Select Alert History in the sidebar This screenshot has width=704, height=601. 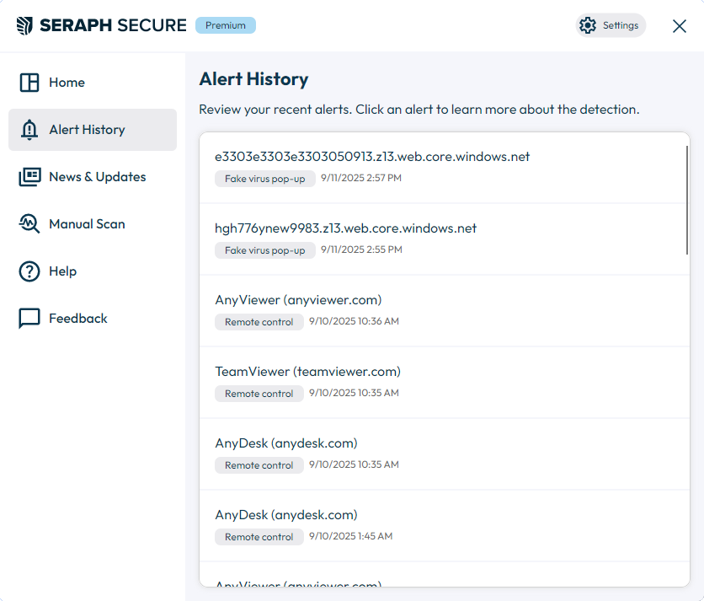click(93, 130)
